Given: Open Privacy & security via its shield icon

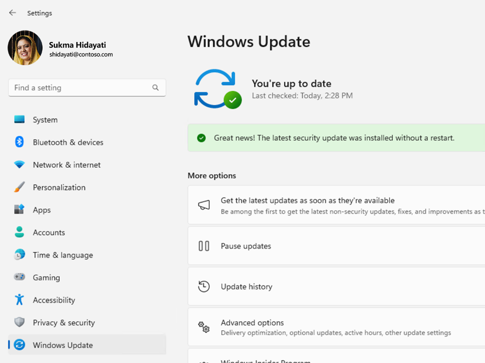Looking at the screenshot, I should [x=19, y=322].
